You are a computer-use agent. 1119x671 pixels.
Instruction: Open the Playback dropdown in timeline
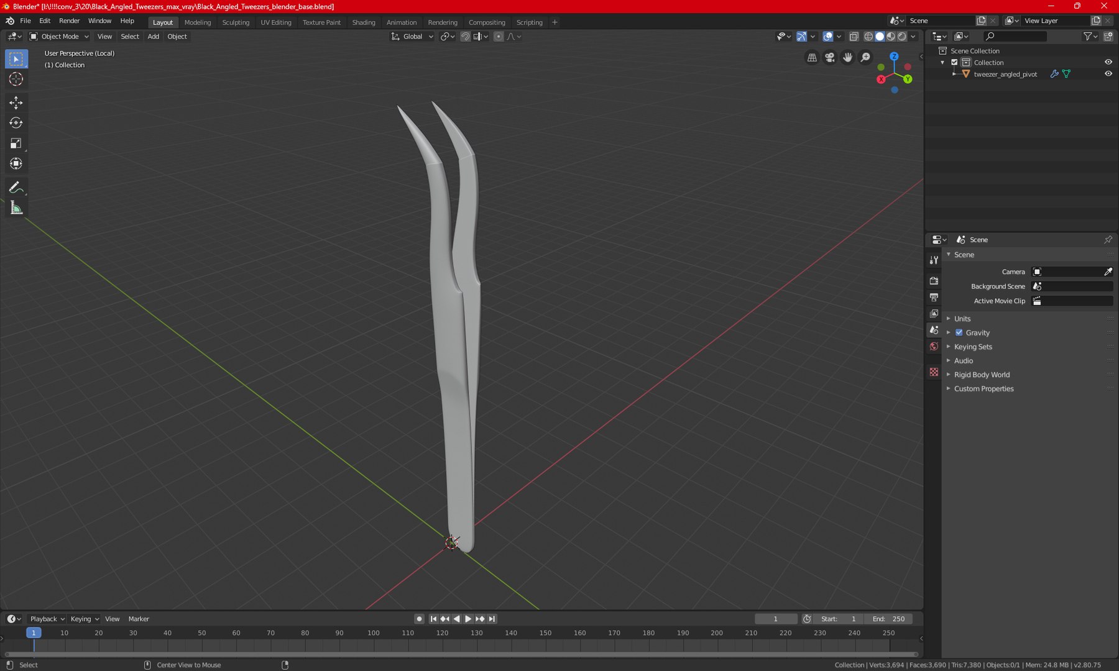click(x=47, y=619)
